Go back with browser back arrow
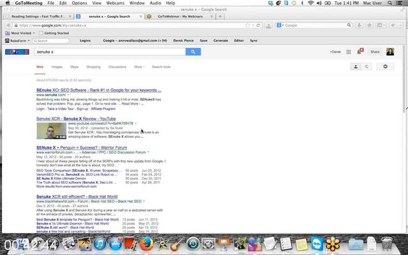This screenshot has width=408, height=255. (8, 25)
